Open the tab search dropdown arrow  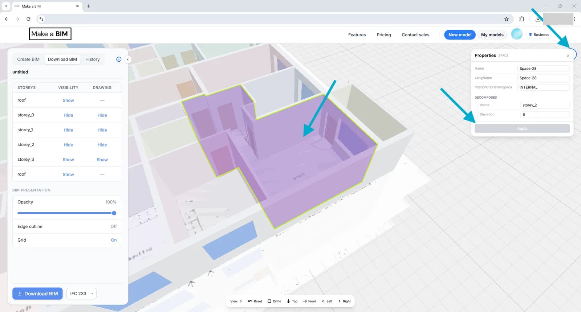tap(6, 6)
